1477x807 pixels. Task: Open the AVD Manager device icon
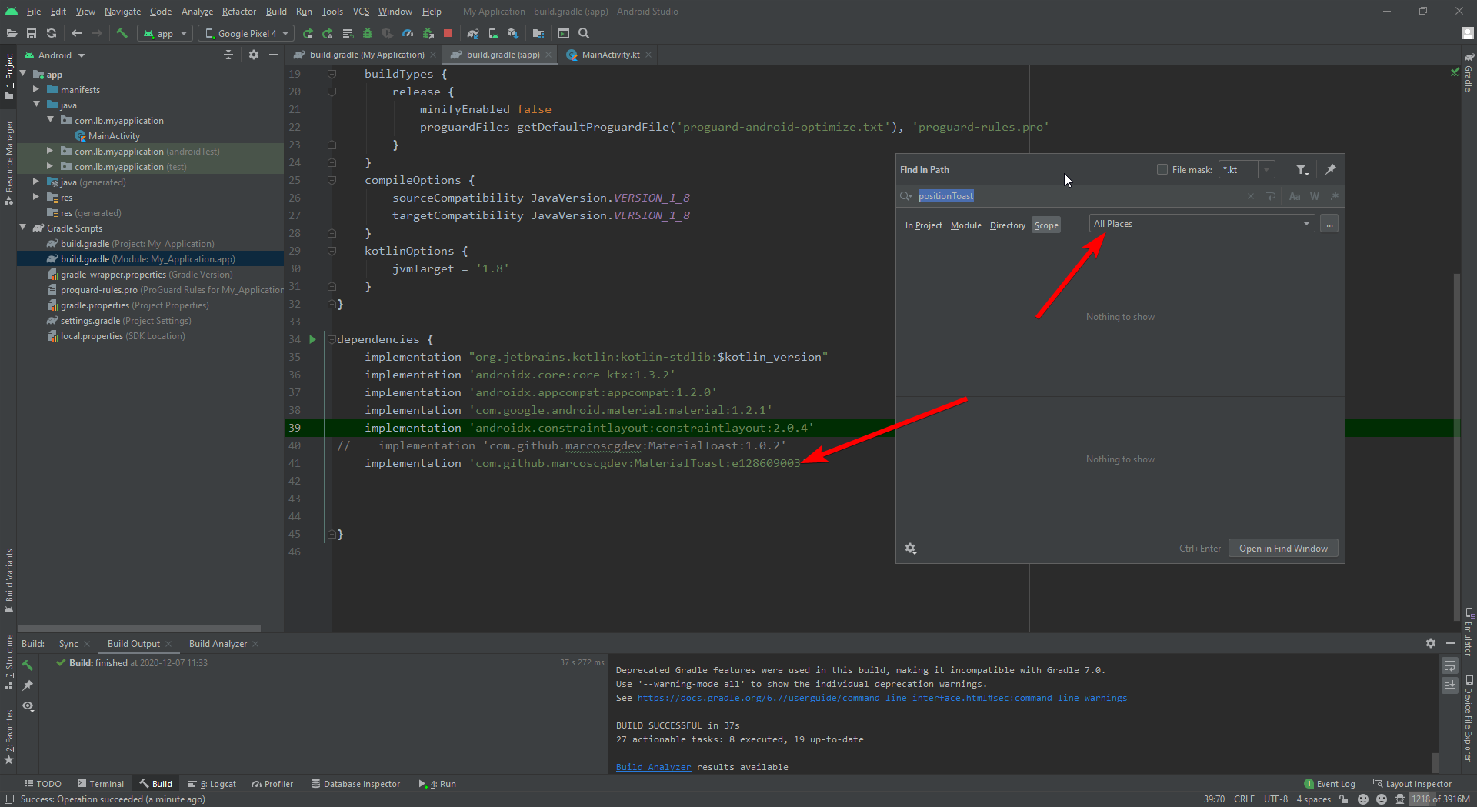coord(492,33)
